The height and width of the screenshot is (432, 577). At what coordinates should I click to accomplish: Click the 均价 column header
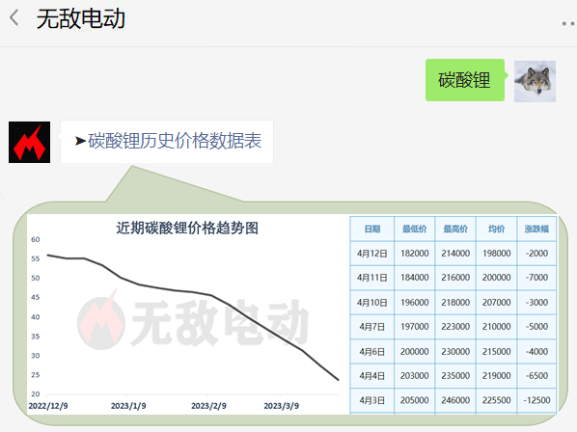(496, 229)
